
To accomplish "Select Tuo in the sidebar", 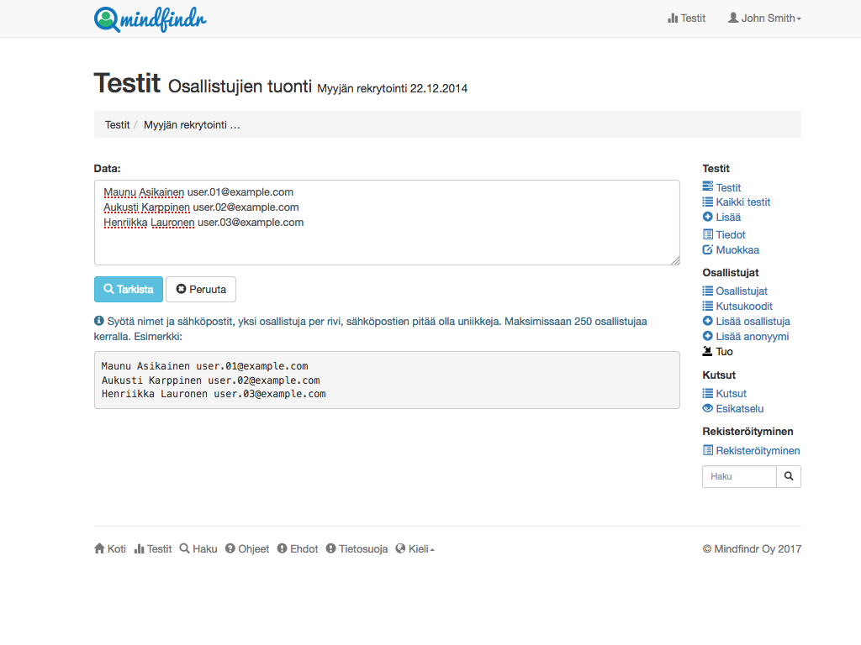I will 724,352.
